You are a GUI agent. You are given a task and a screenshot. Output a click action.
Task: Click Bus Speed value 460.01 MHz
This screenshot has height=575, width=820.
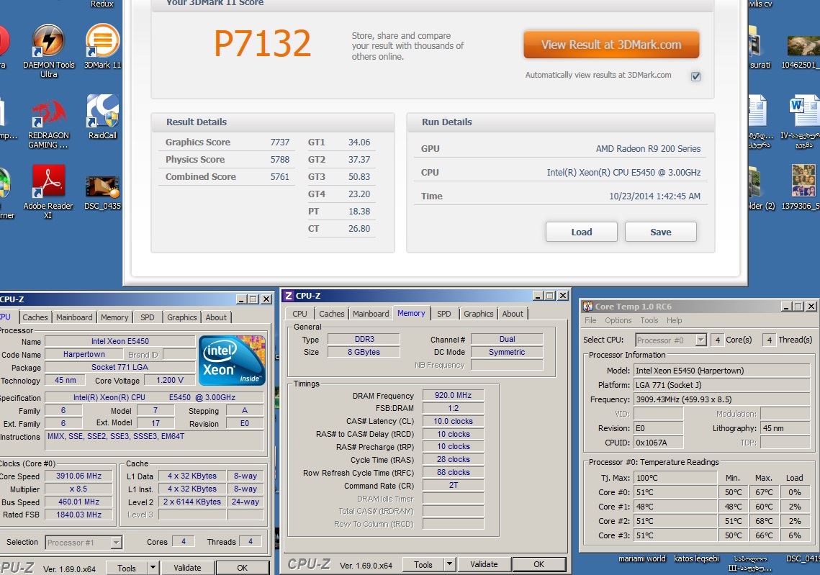pyautogui.click(x=78, y=502)
